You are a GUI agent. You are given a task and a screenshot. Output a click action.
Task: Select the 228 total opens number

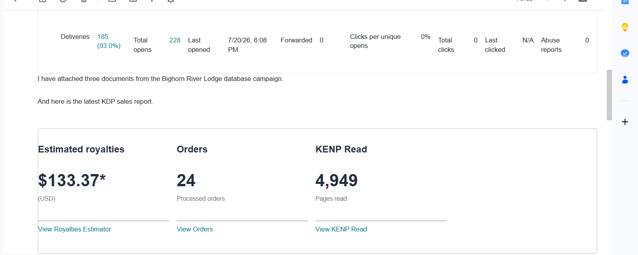(175, 40)
